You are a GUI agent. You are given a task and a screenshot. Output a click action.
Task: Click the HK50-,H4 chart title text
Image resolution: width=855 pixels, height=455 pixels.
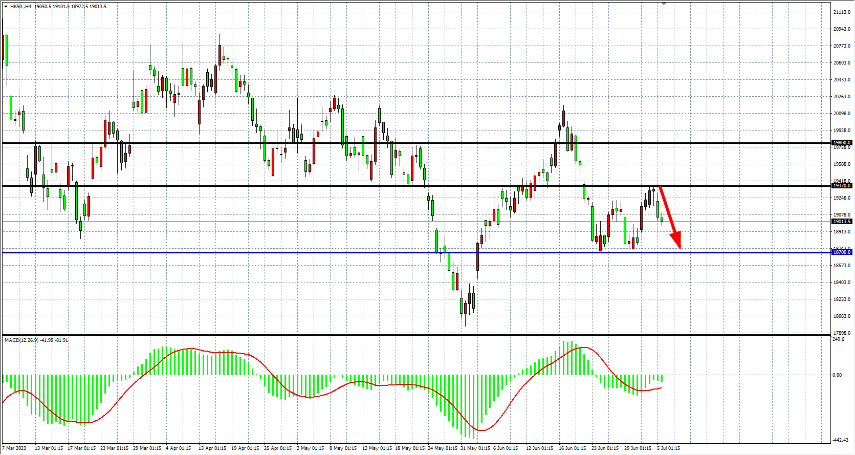(20, 7)
